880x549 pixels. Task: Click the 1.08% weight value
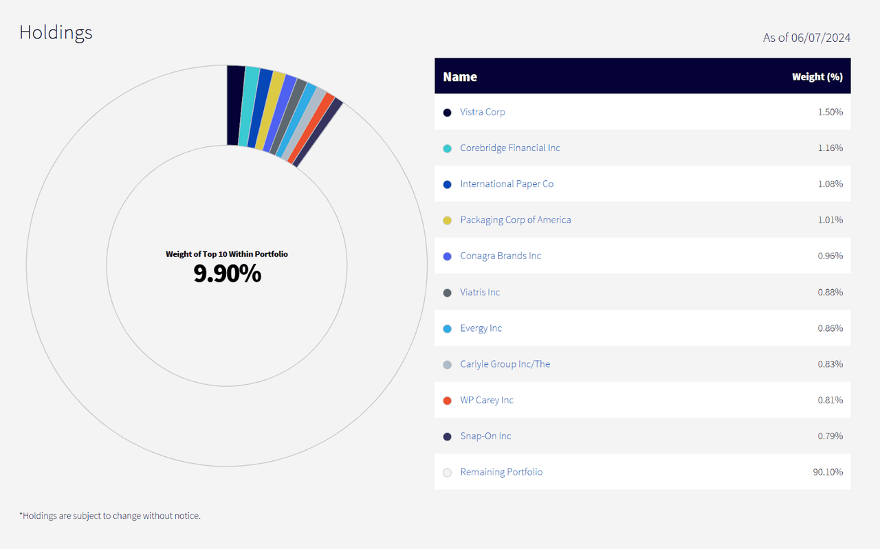[x=830, y=184]
